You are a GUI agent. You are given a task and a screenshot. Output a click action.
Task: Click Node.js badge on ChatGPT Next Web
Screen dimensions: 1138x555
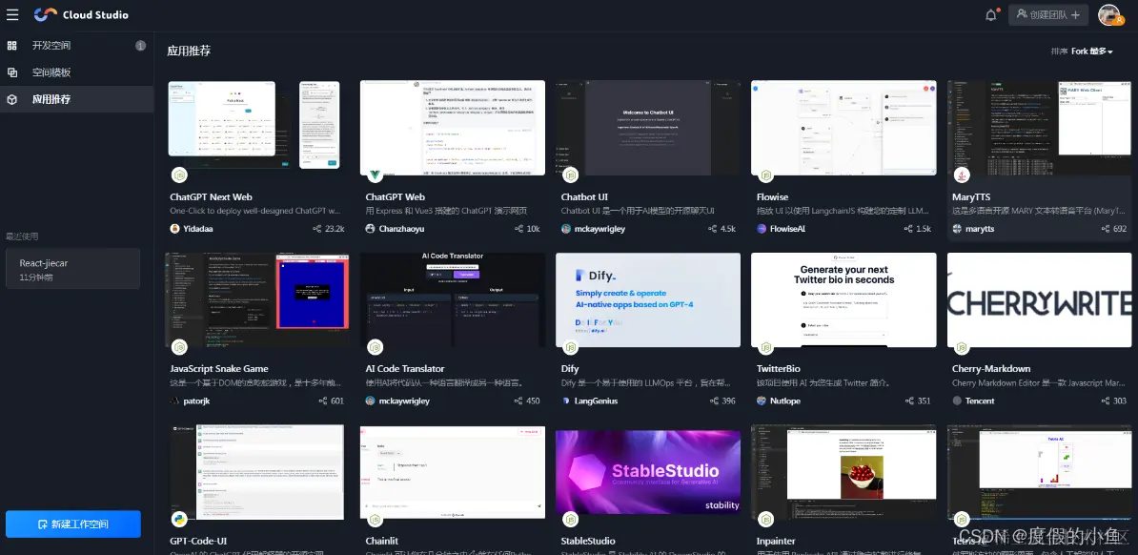179,175
